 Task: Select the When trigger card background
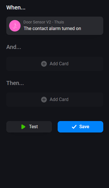pos(55,26)
